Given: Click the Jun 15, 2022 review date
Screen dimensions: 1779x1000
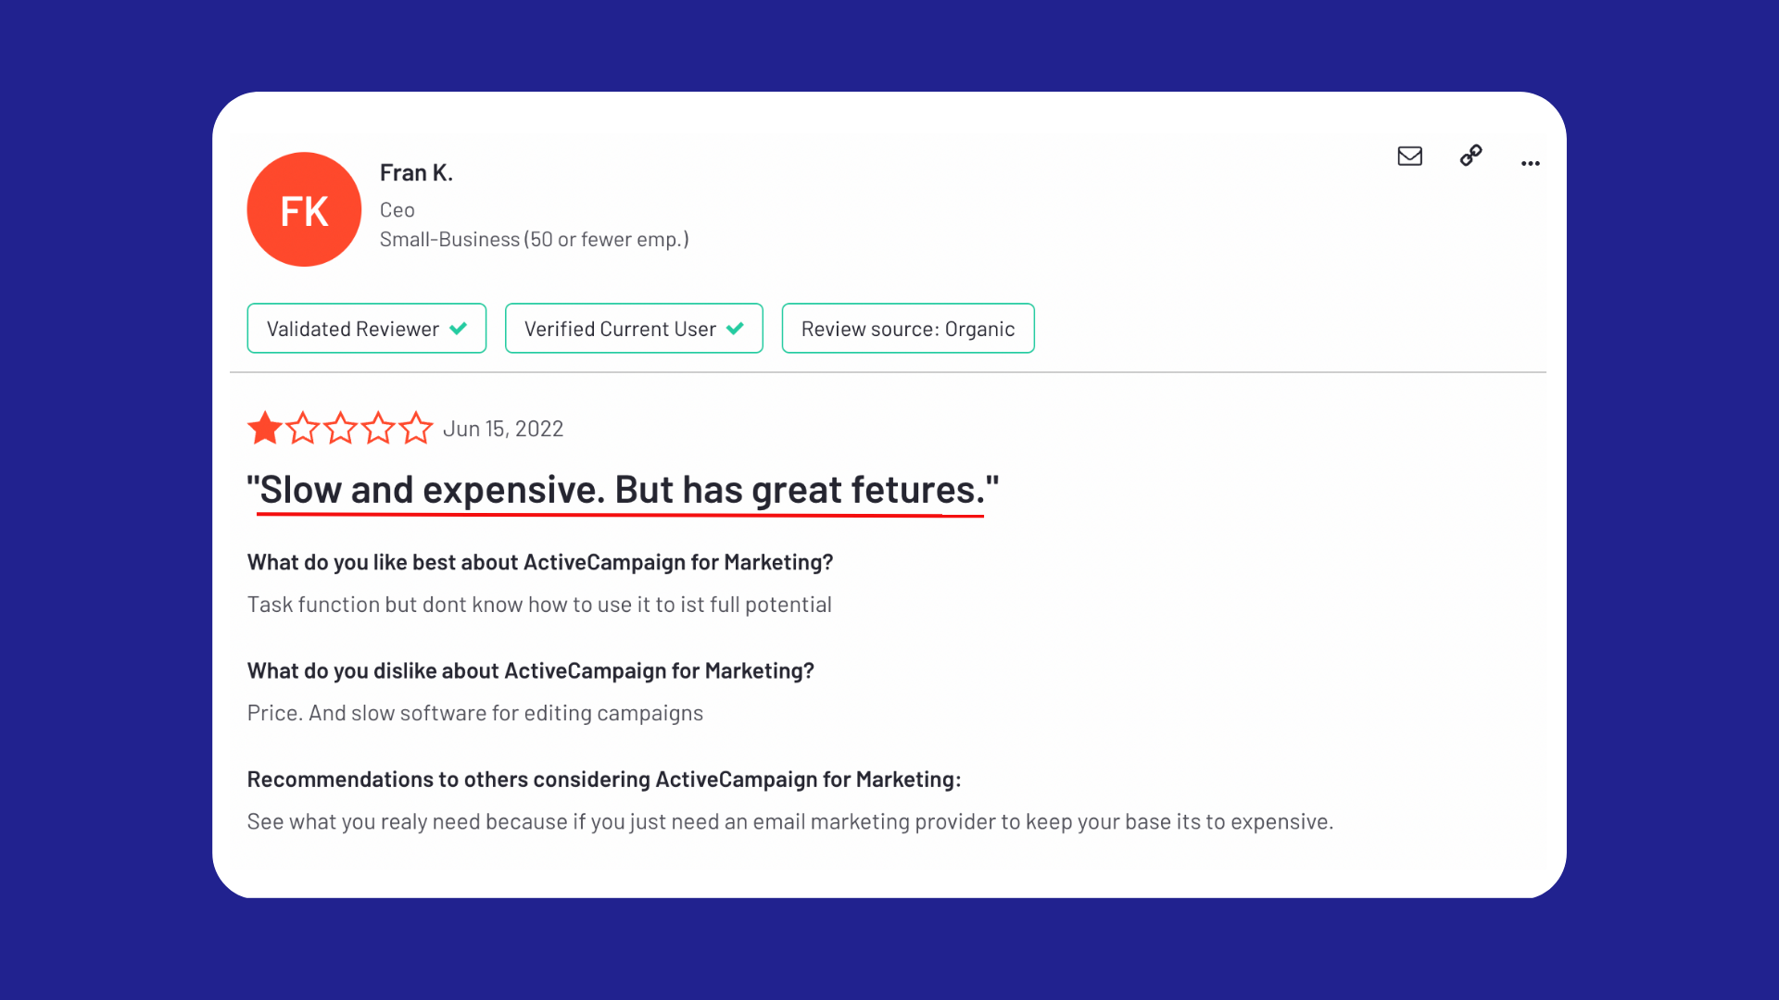Looking at the screenshot, I should tap(503, 429).
